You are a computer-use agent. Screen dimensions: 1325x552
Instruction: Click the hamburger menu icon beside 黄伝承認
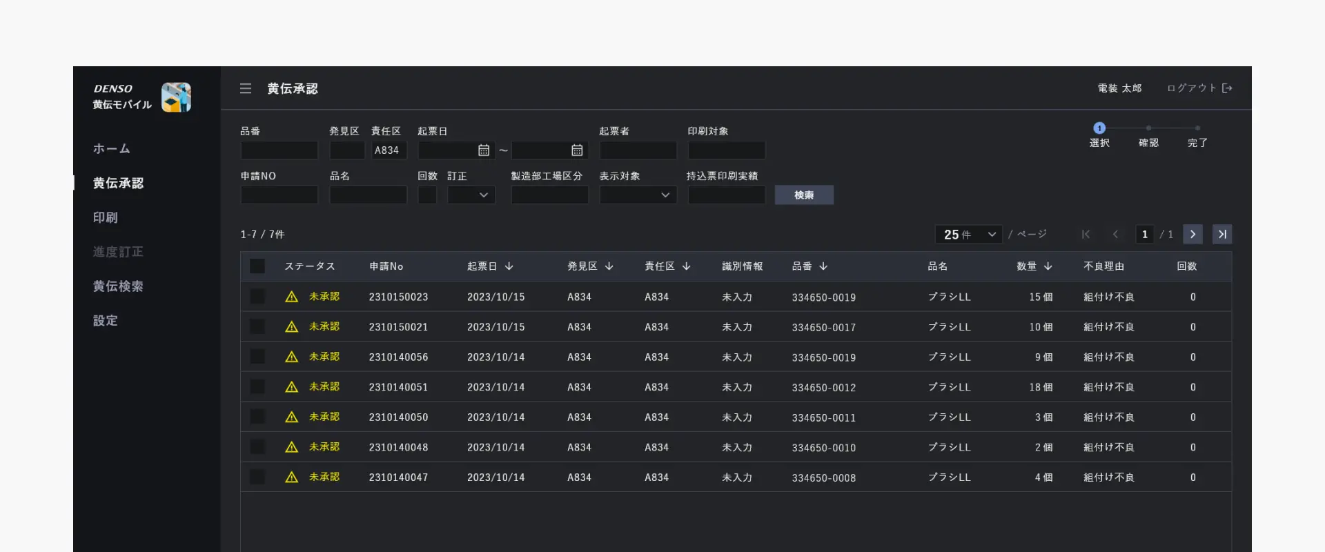click(246, 88)
